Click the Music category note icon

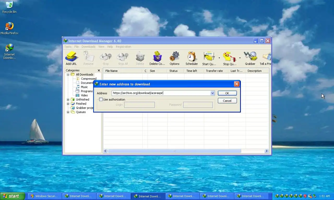tap(78, 87)
